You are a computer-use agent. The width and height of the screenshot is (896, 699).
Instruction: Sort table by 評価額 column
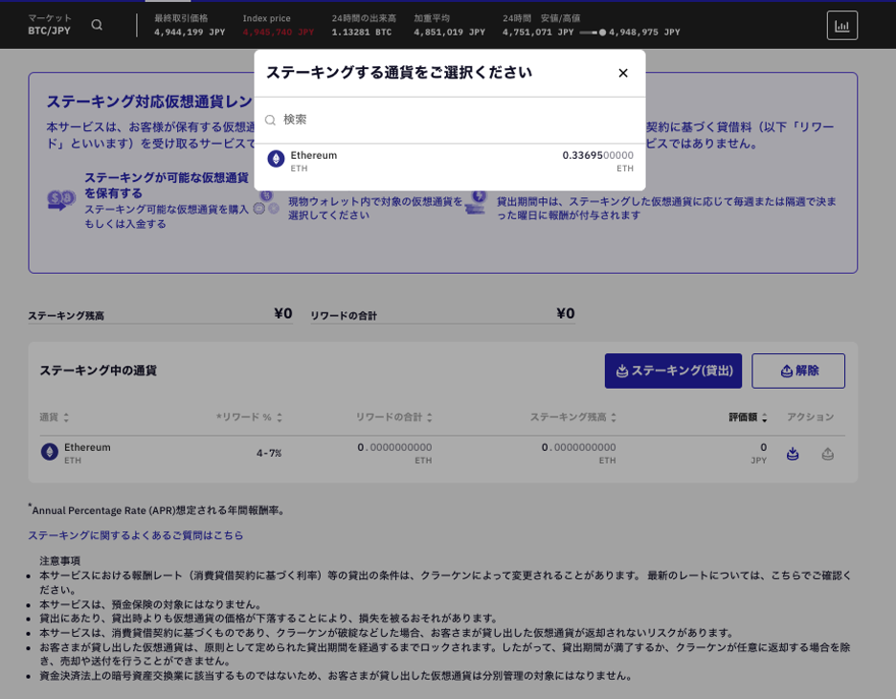tap(748, 417)
